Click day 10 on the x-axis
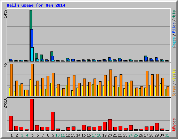The image size is (178, 139). (x=57, y=135)
